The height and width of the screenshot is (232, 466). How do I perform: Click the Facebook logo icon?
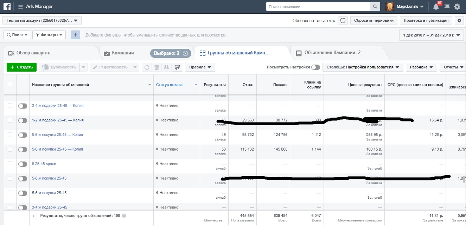pos(7,7)
